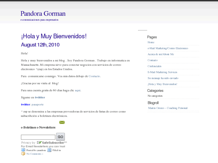Image resolution: width=218 pixels, height=163 pixels.
Task: Click the Categories sidebar heading
Action: tap(155, 91)
